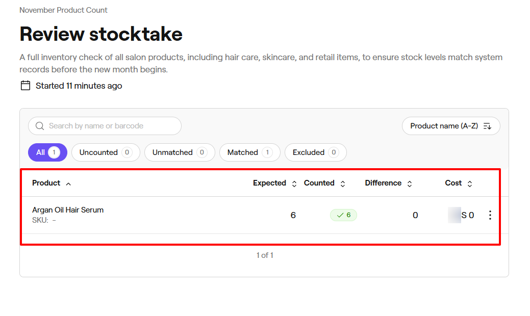Open the three-dot actions menu for Argan Oil Hair Serum
This screenshot has width=530, height=316.
pyautogui.click(x=490, y=215)
